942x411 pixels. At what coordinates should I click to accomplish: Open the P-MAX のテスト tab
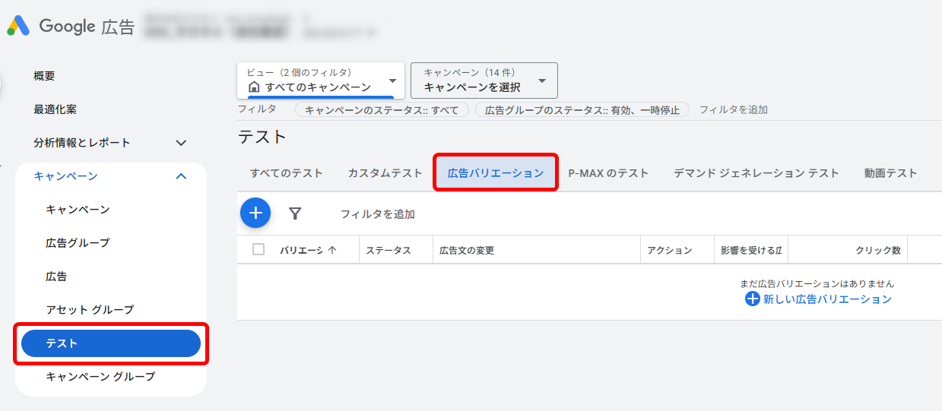608,173
